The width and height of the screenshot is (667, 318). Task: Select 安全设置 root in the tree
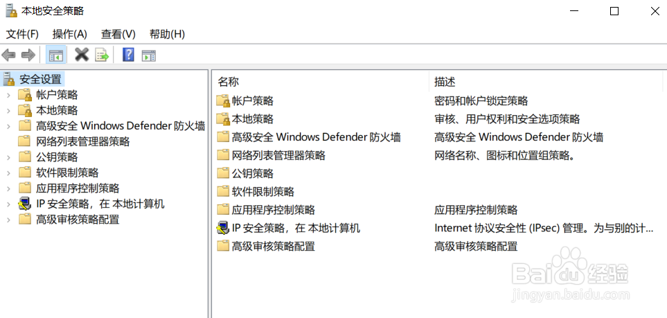[x=40, y=79]
